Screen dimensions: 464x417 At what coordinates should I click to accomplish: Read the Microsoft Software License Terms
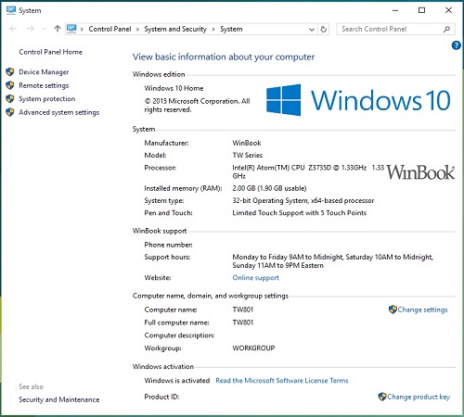point(282,381)
